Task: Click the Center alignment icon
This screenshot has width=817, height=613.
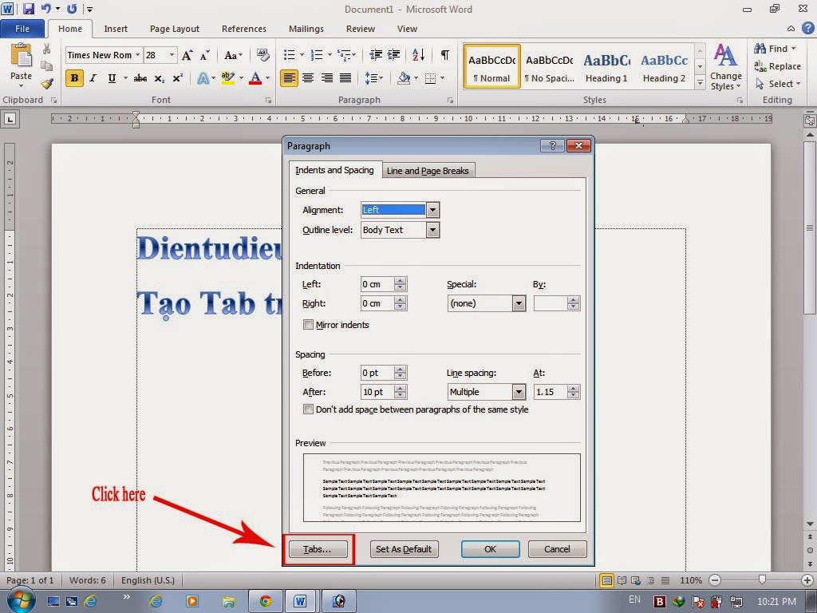Action: coord(308,77)
